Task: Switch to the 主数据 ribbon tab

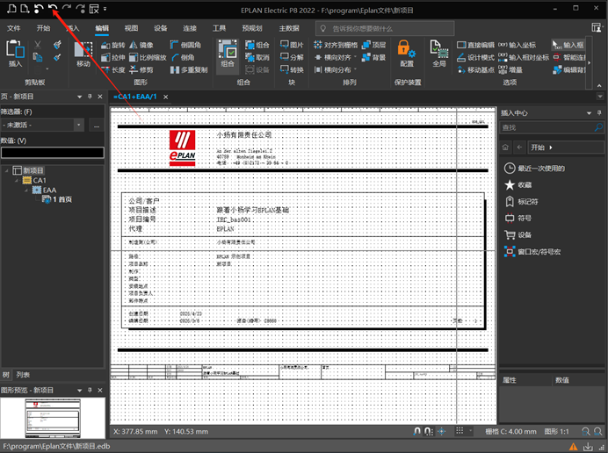Action: pyautogui.click(x=289, y=28)
